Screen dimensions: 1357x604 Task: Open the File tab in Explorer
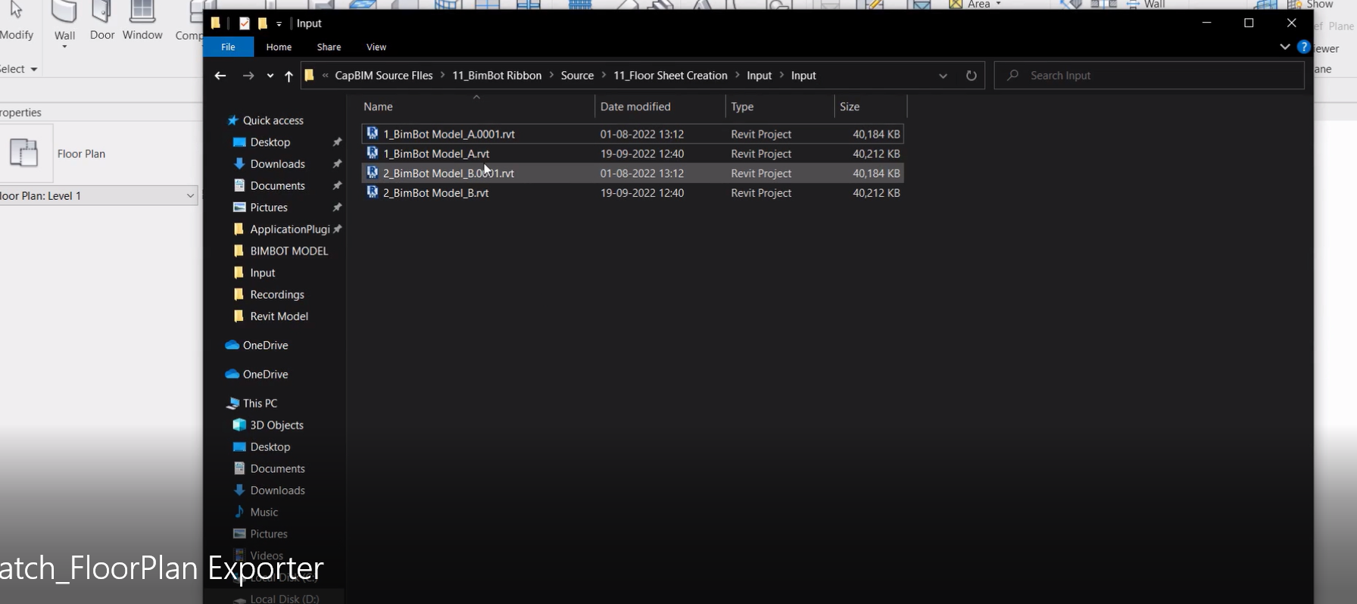pos(228,47)
